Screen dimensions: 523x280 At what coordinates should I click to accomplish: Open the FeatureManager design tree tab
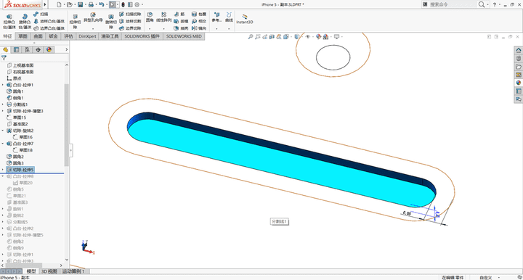click(5, 49)
